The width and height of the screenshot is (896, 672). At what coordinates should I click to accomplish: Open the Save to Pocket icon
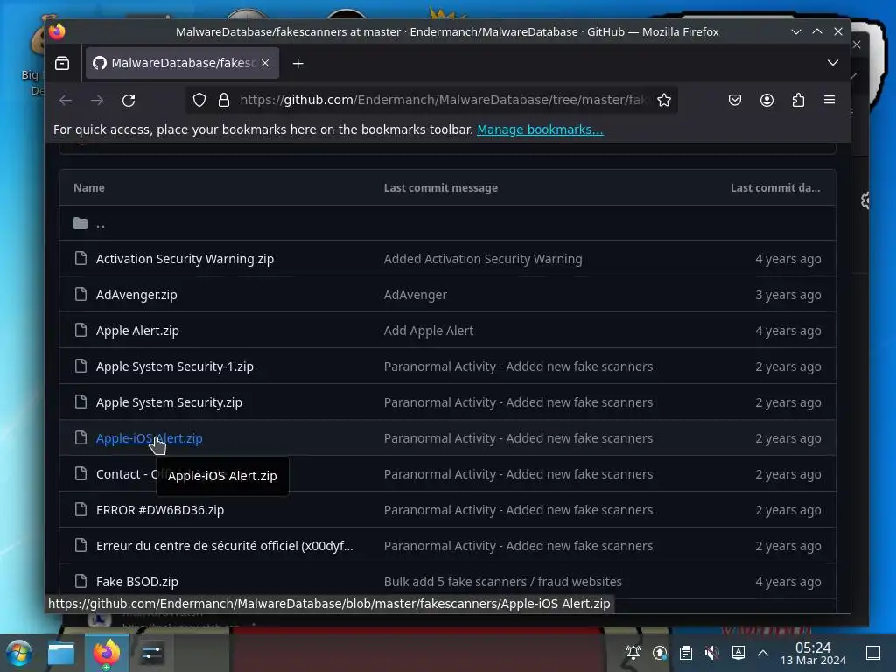click(x=735, y=100)
